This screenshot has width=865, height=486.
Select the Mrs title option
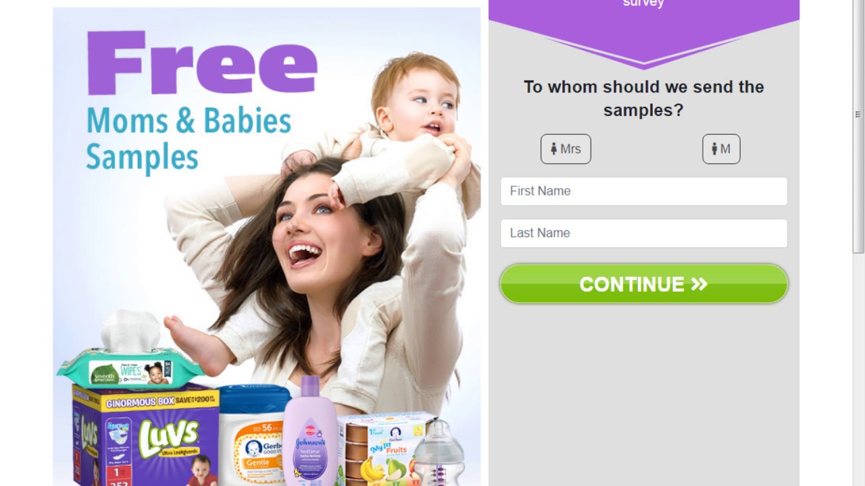click(x=566, y=149)
